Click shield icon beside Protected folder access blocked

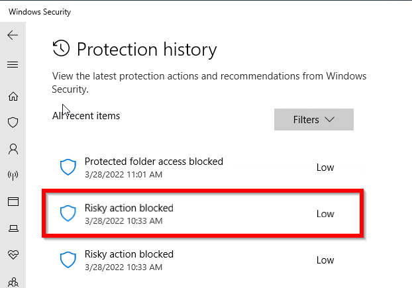(68, 167)
